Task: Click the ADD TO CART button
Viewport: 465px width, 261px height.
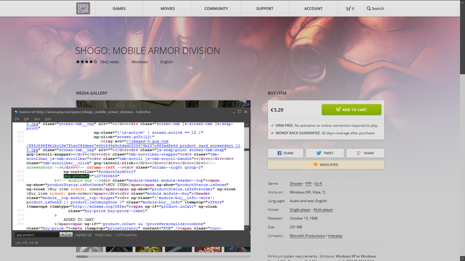Action: [x=351, y=110]
